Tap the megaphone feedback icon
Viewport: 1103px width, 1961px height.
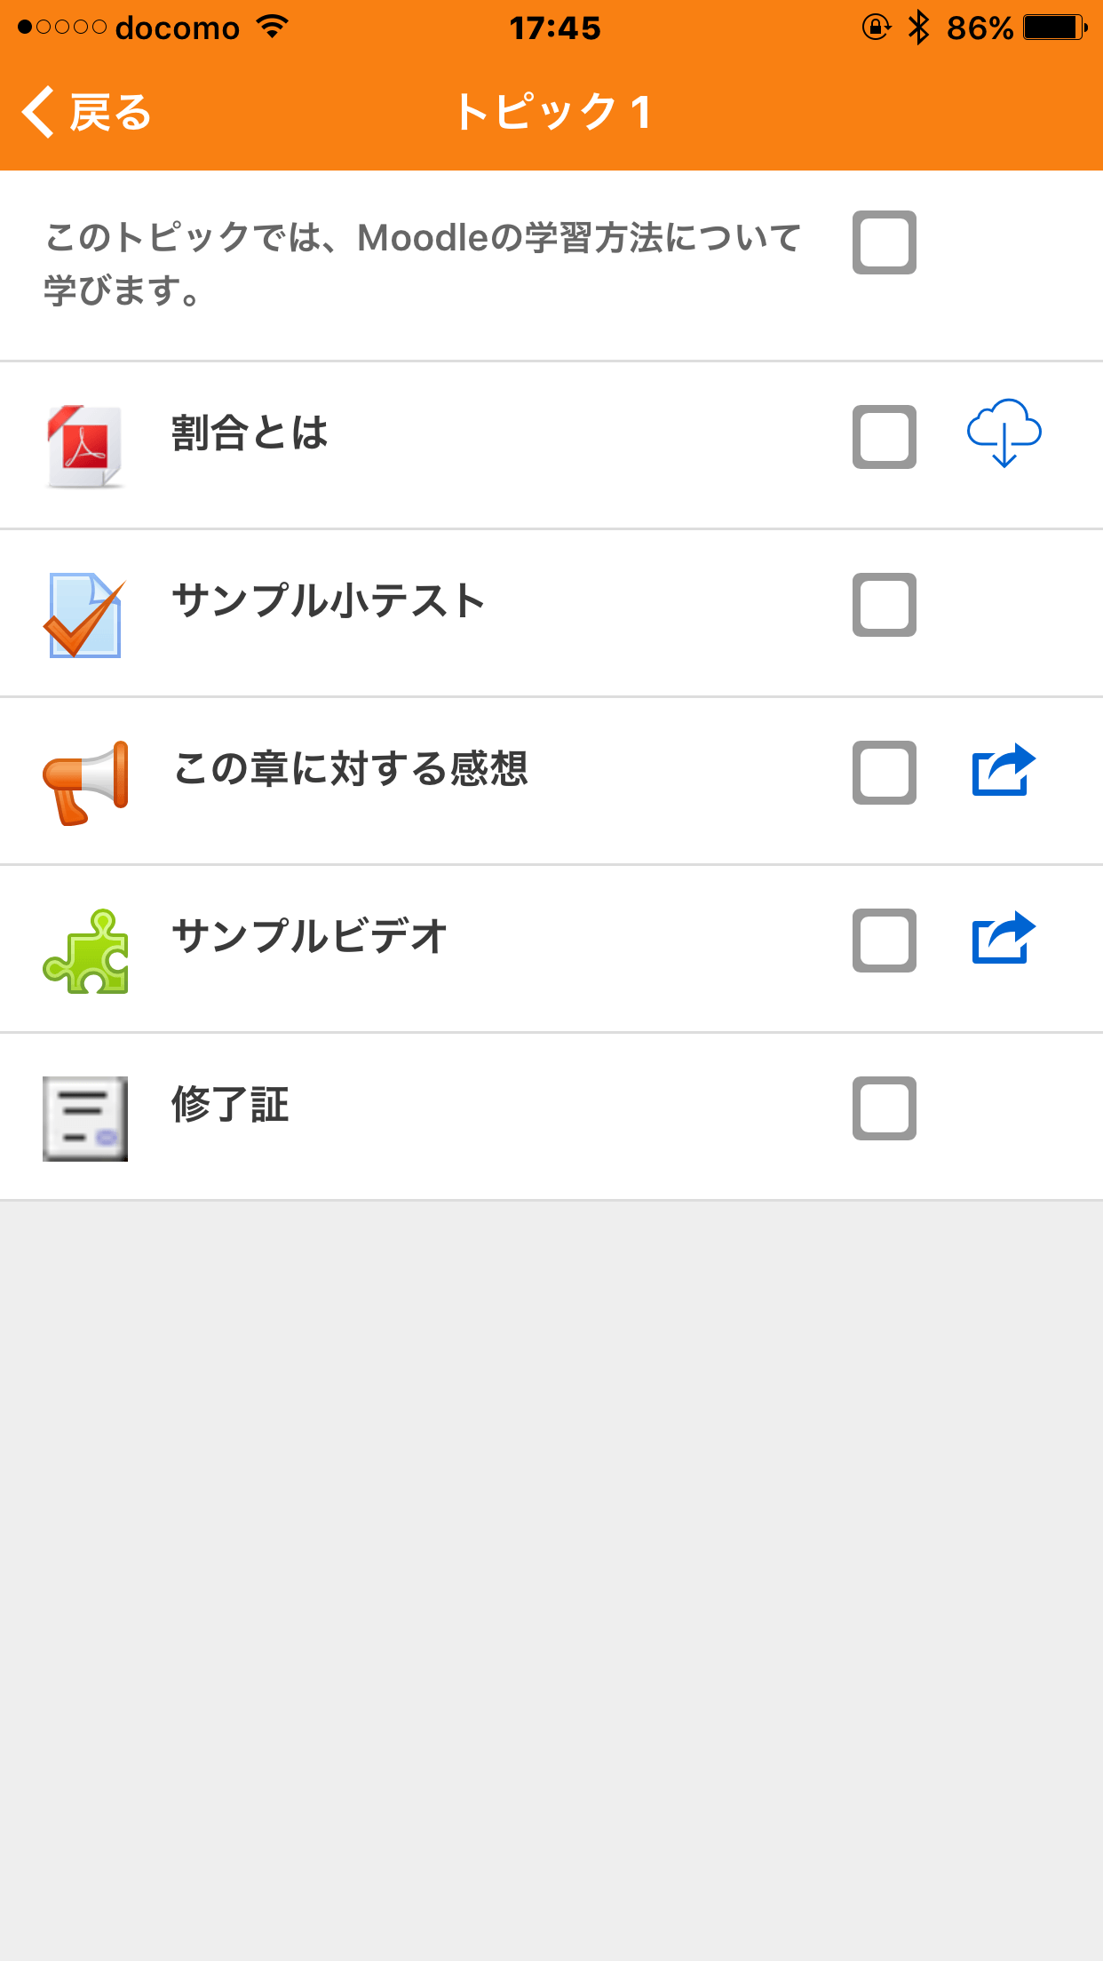pyautogui.click(x=85, y=782)
